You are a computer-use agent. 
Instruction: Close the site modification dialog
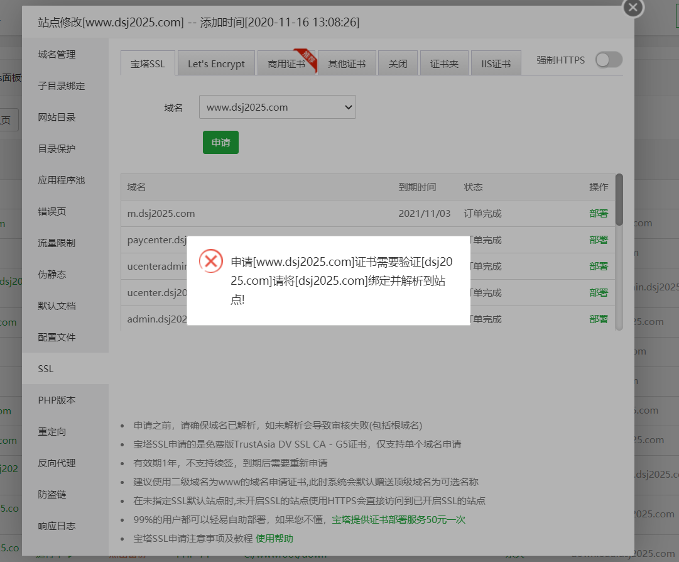(633, 8)
